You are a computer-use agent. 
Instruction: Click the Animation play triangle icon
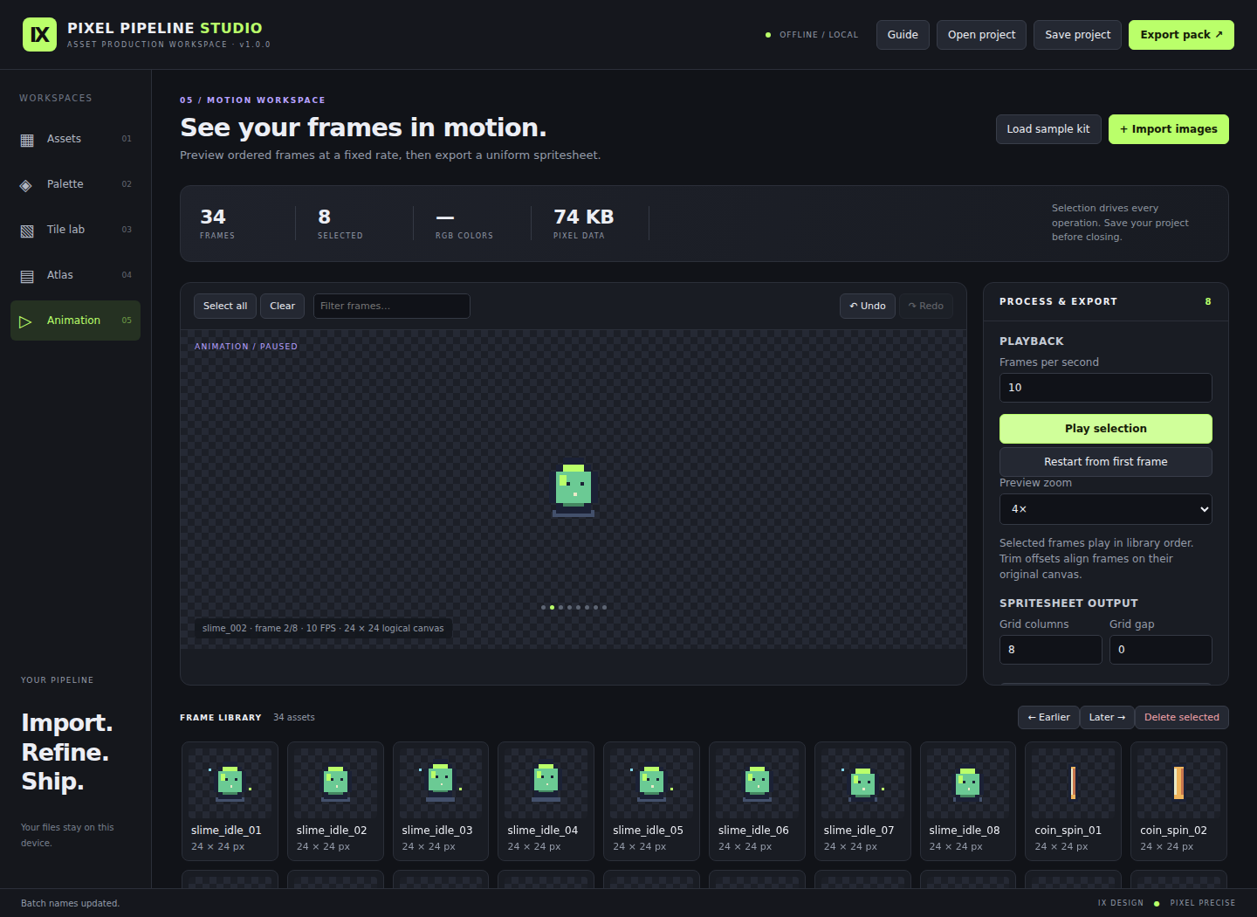(26, 321)
